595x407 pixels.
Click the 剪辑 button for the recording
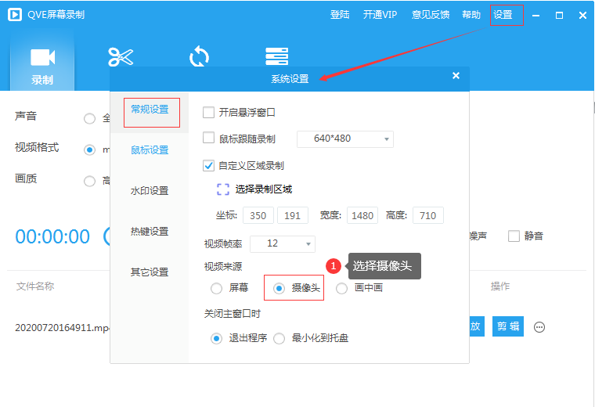point(507,326)
